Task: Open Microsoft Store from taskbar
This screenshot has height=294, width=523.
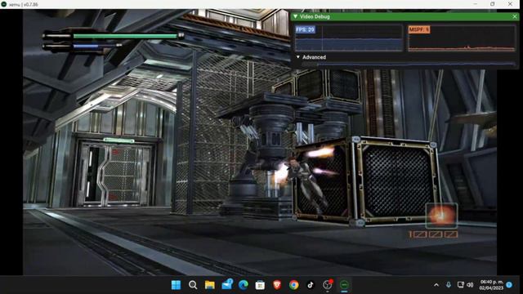Action: [260, 285]
